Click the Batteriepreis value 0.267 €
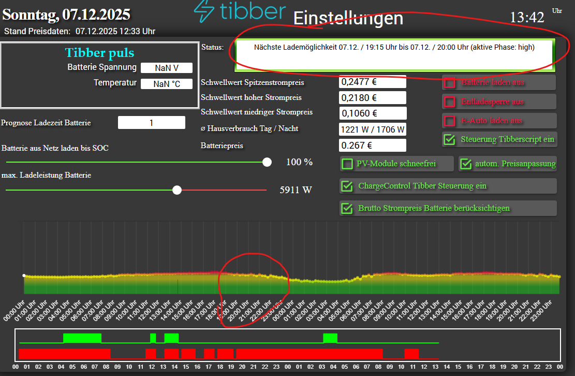The height and width of the screenshot is (376, 575). pyautogui.click(x=373, y=145)
